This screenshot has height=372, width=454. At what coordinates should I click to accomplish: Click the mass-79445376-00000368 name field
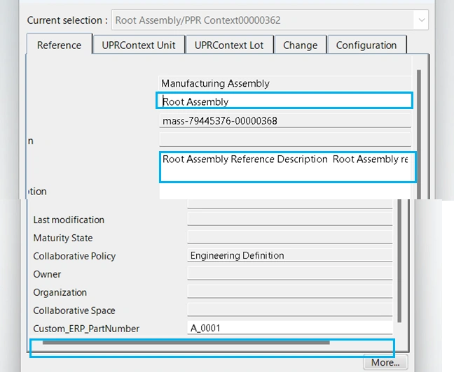pos(284,121)
